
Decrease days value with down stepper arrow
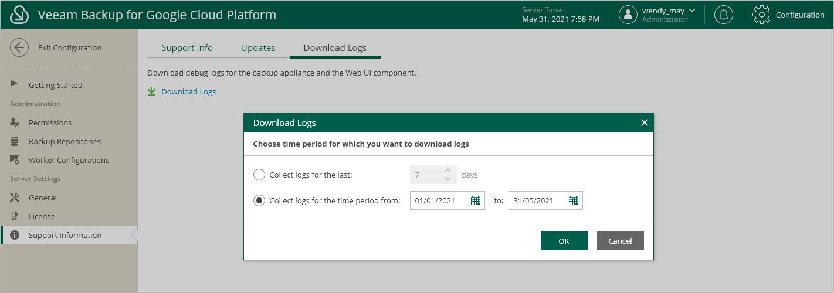point(447,179)
